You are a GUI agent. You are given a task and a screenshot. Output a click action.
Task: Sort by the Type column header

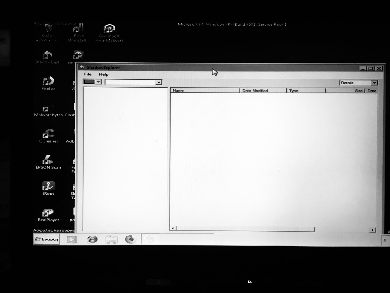click(306, 91)
